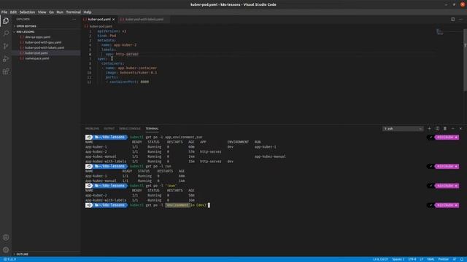Switch to the kuber-pod.yaml editor tab
Screen dimensions: 467x262
tap(99, 20)
